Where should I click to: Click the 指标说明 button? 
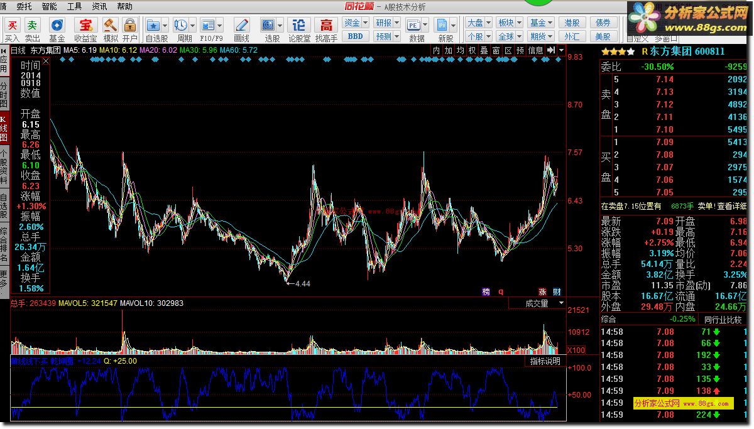[545, 361]
